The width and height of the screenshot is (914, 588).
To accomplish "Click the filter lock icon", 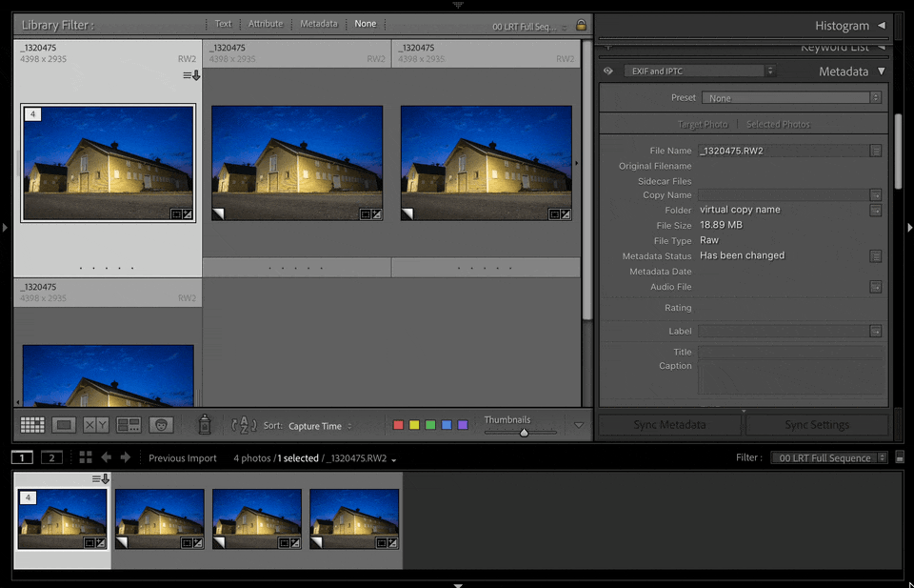I will [581, 25].
